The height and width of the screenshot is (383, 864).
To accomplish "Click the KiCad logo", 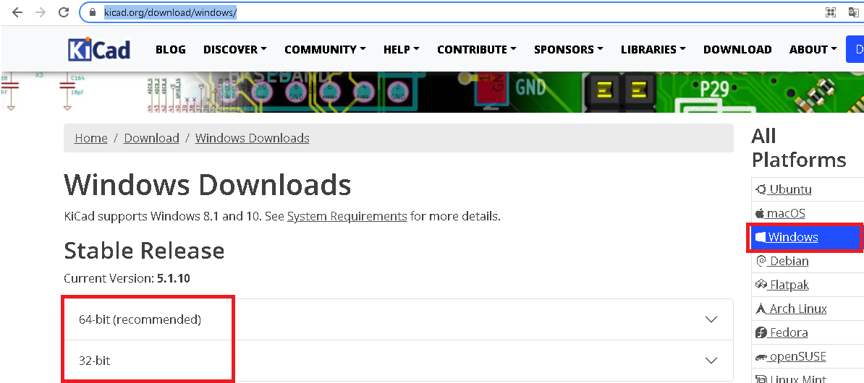I will click(x=99, y=50).
